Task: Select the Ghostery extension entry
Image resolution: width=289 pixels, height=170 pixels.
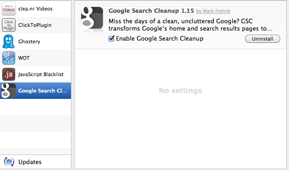Action: click(x=35, y=41)
